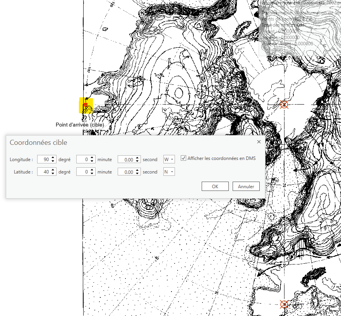
Task: Decrease the Latitude minute value with down arrow
Action: pyautogui.click(x=92, y=173)
